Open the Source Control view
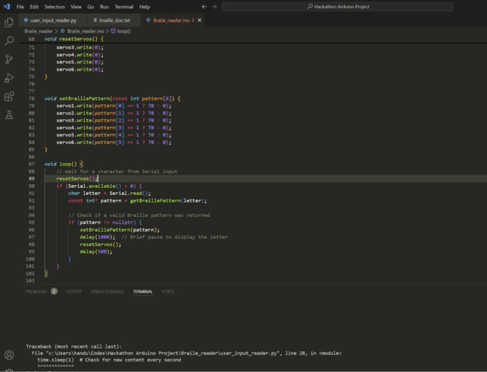 9,59
